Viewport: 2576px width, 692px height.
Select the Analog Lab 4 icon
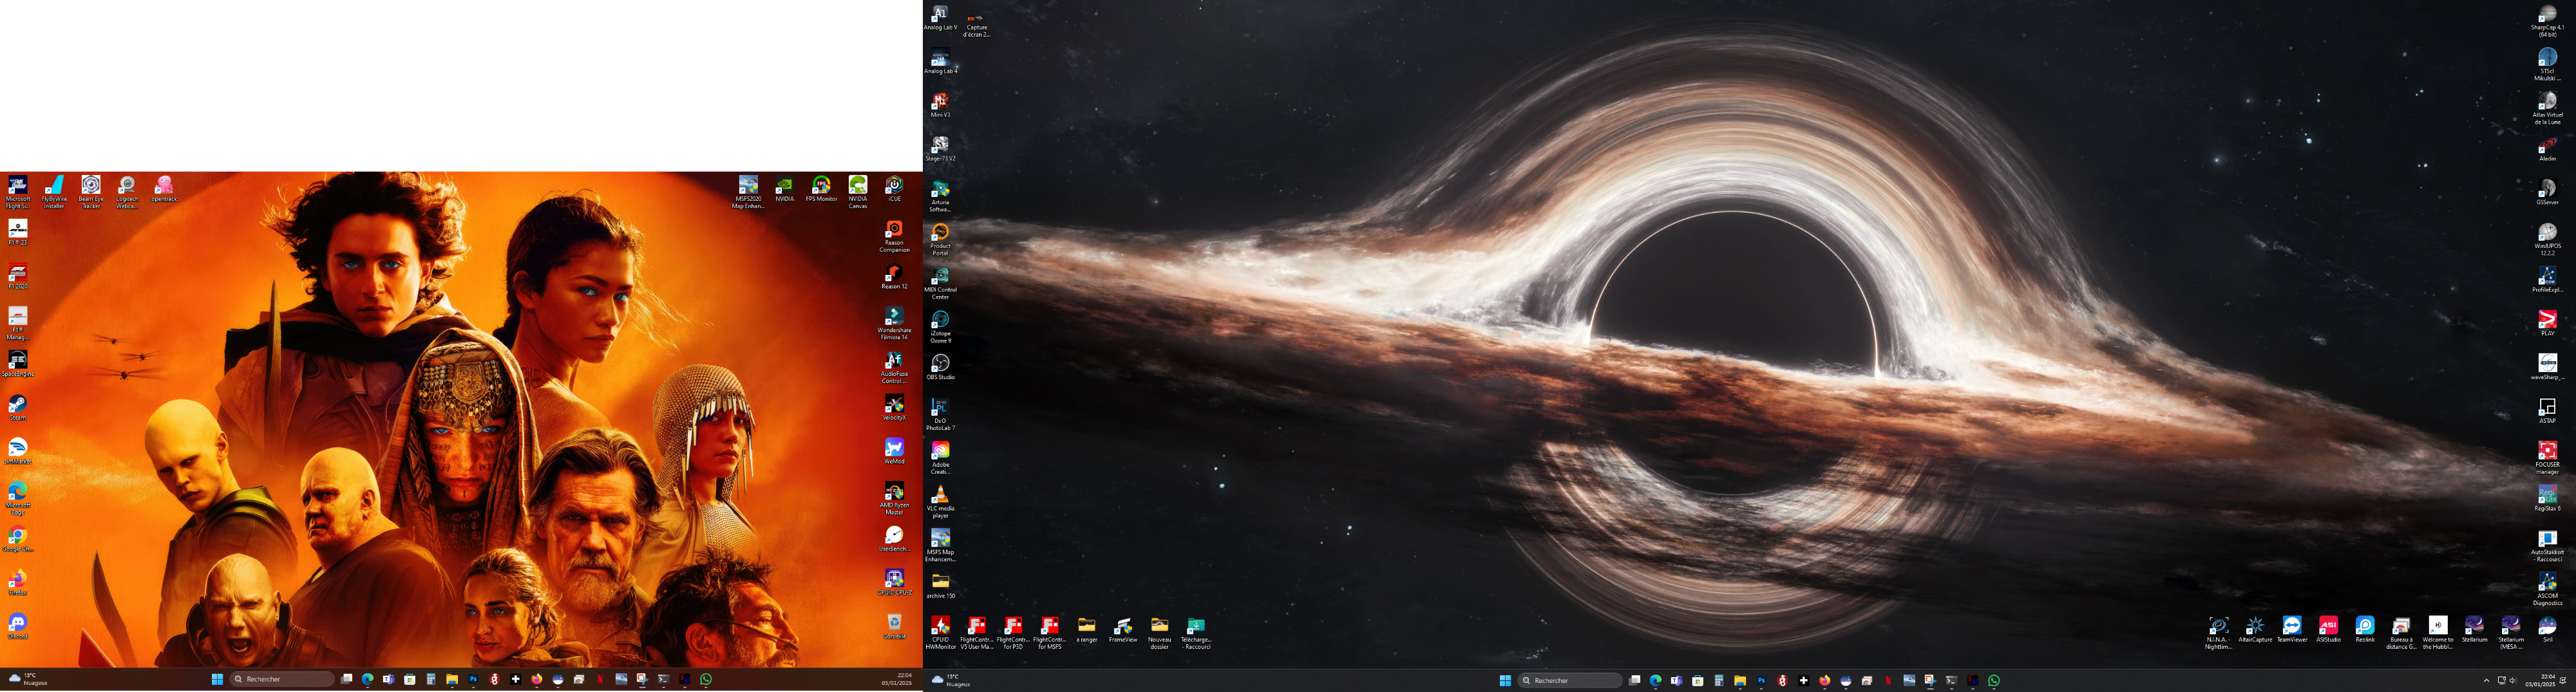pyautogui.click(x=940, y=61)
